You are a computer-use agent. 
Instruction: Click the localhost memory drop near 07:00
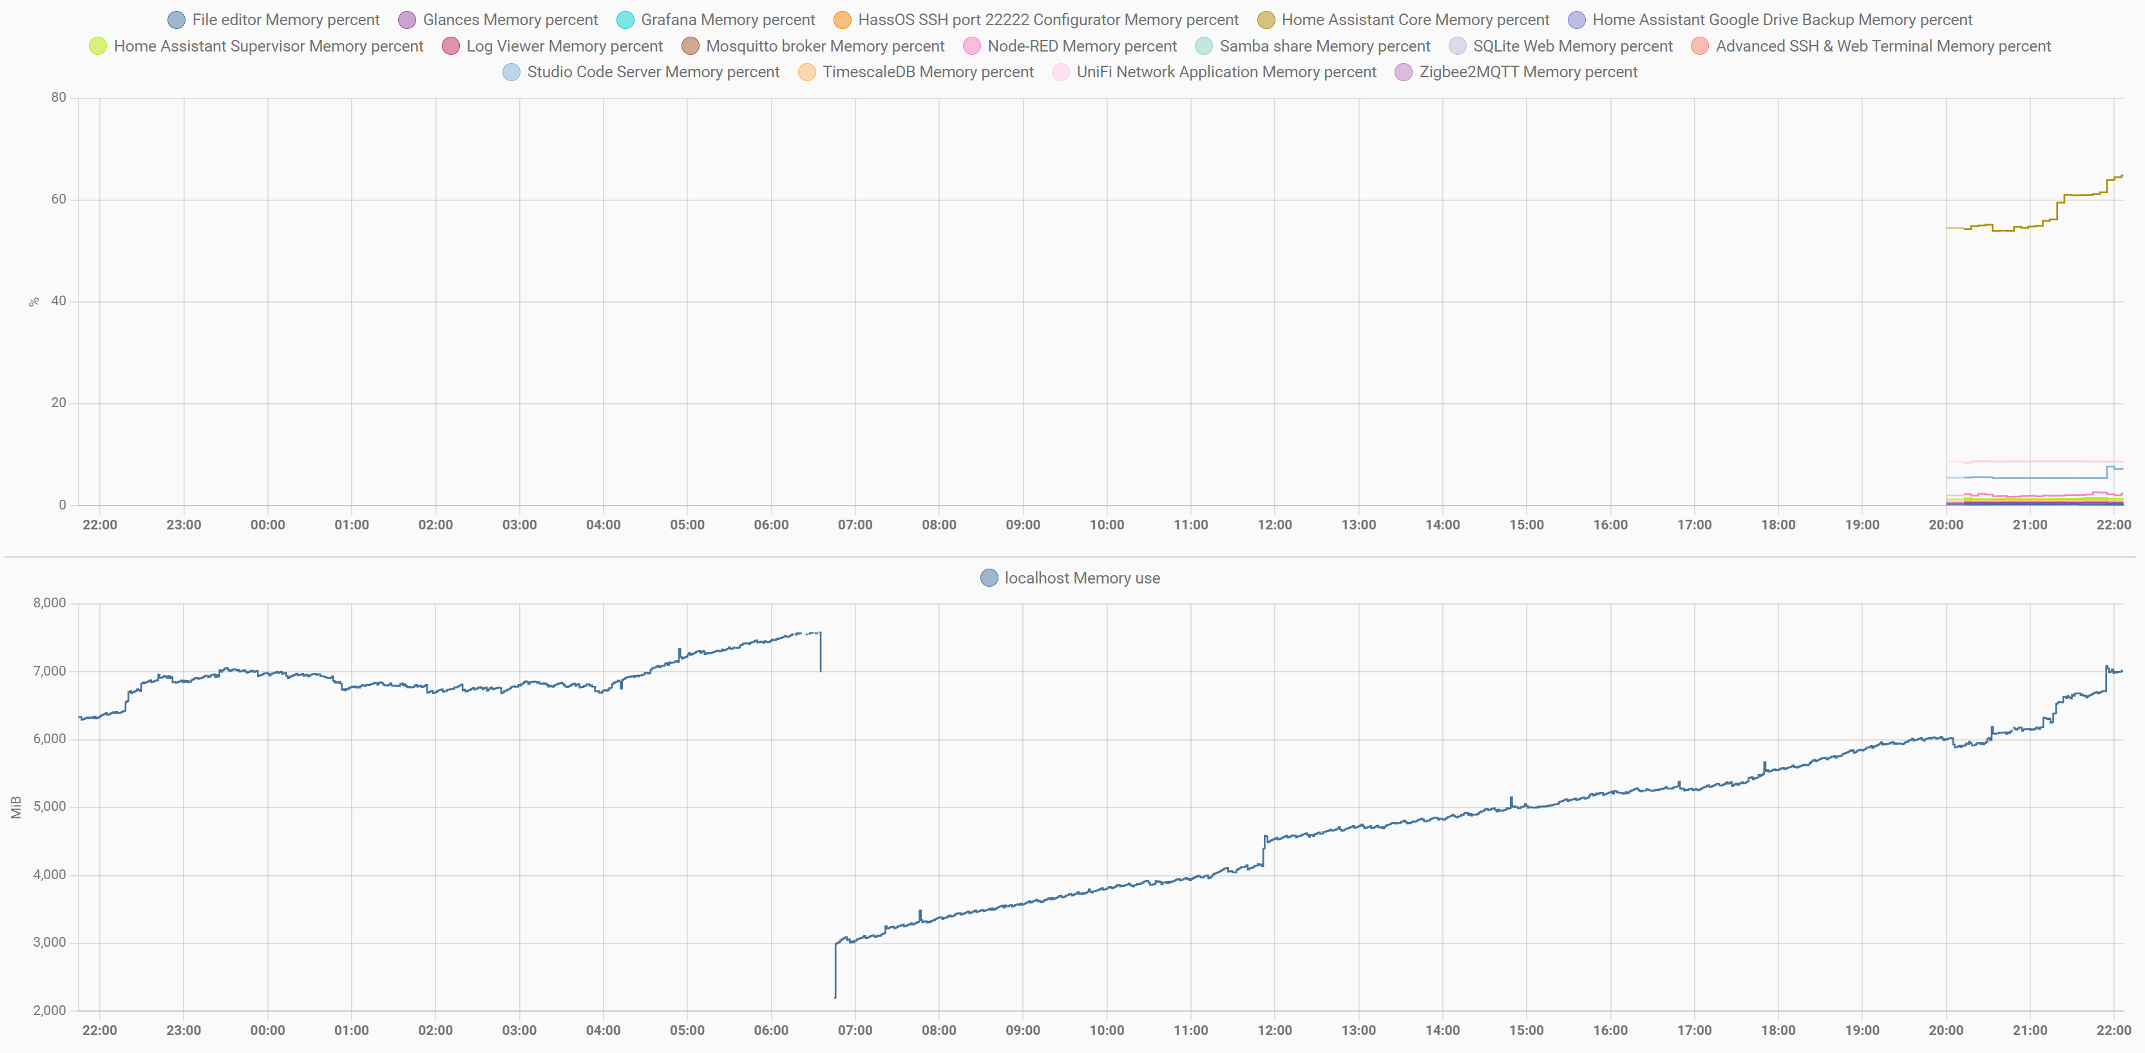pos(821,652)
